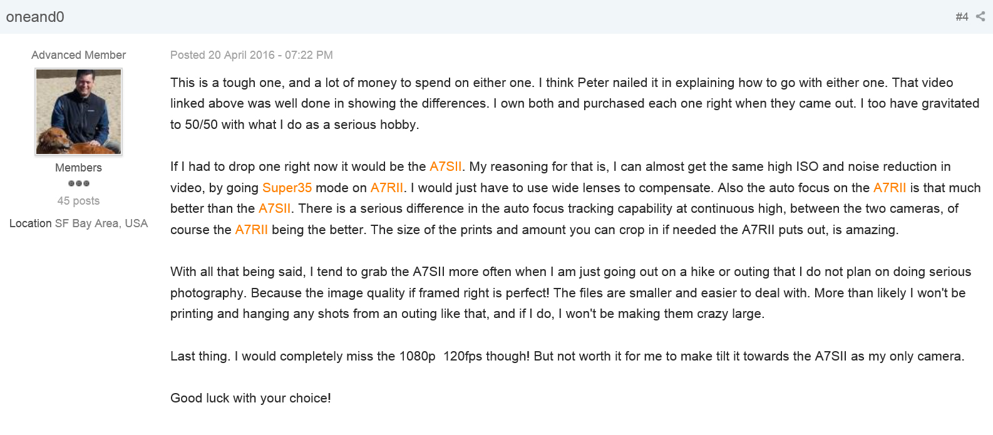Follow the orange Super35 link
The height and width of the screenshot is (435, 993).
pos(287,188)
